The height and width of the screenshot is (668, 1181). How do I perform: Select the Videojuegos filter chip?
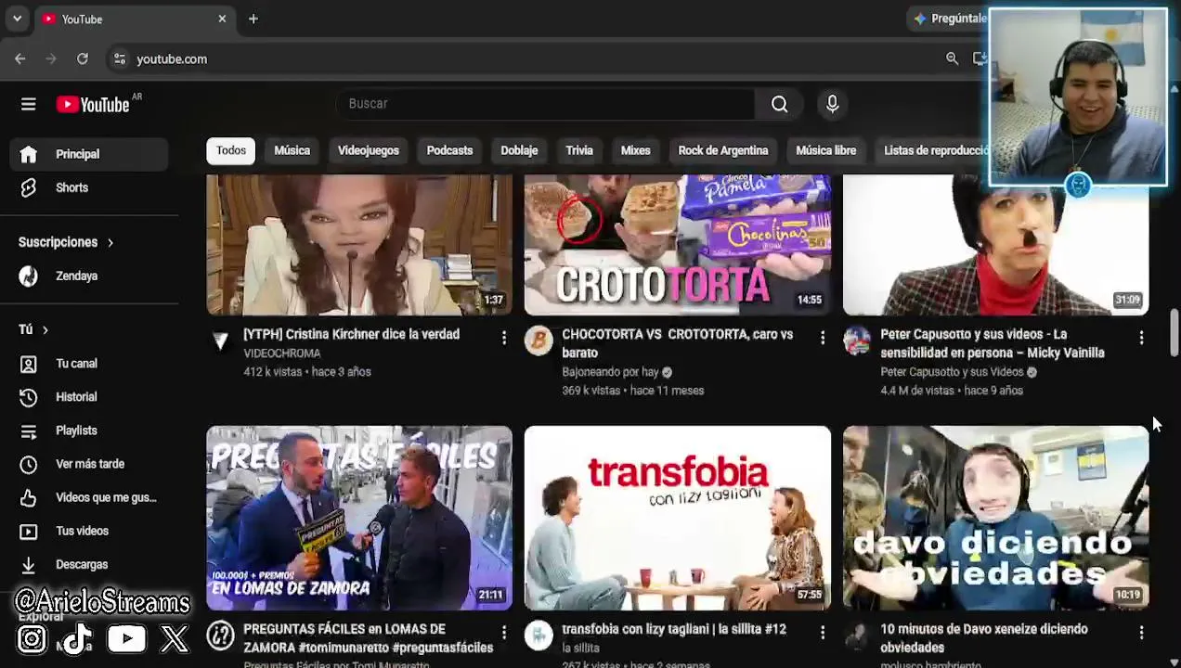369,150
